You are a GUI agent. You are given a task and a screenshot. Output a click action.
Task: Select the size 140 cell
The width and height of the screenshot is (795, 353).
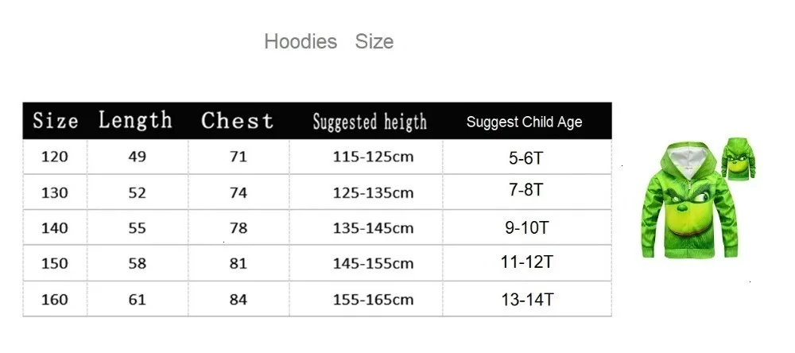coord(55,228)
